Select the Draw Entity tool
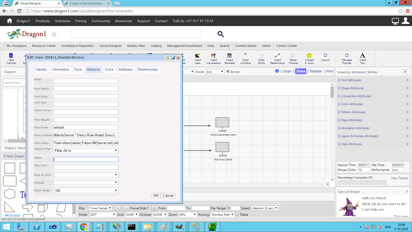The width and height of the screenshot is (412, 232). (261, 59)
